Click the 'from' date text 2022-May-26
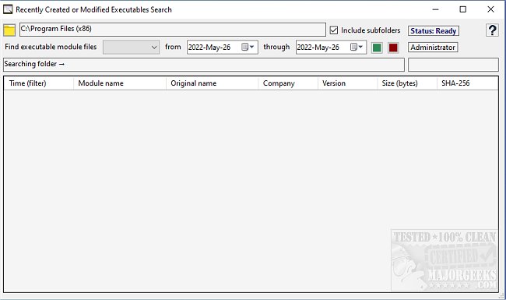This screenshot has width=506, height=300. [x=209, y=48]
